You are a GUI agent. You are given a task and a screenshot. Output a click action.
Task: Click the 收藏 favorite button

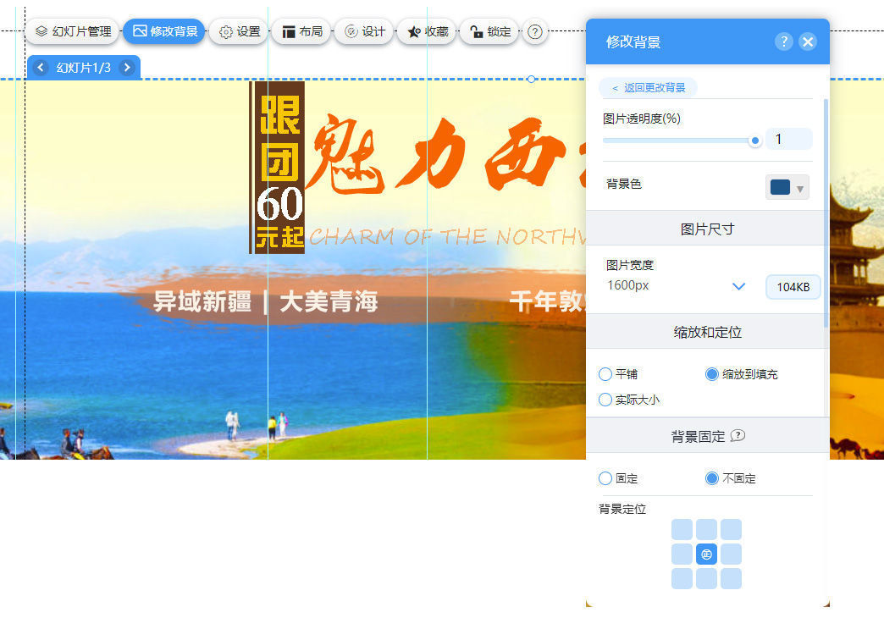pos(427,31)
